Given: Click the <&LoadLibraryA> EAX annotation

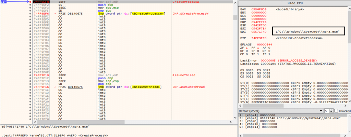Looking at the screenshot, I should click(x=290, y=9).
